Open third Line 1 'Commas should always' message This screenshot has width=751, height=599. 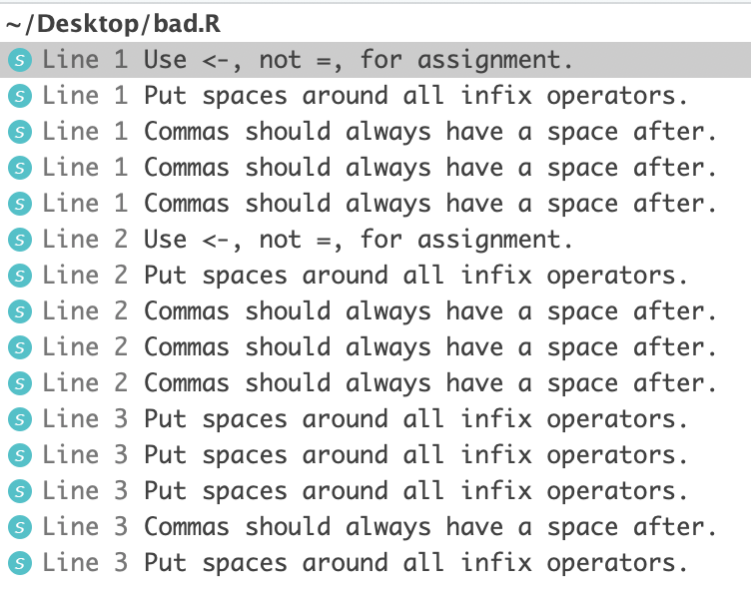379,204
